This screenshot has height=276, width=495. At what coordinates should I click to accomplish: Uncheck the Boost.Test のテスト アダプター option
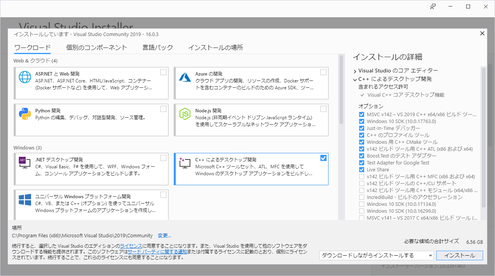(x=361, y=156)
